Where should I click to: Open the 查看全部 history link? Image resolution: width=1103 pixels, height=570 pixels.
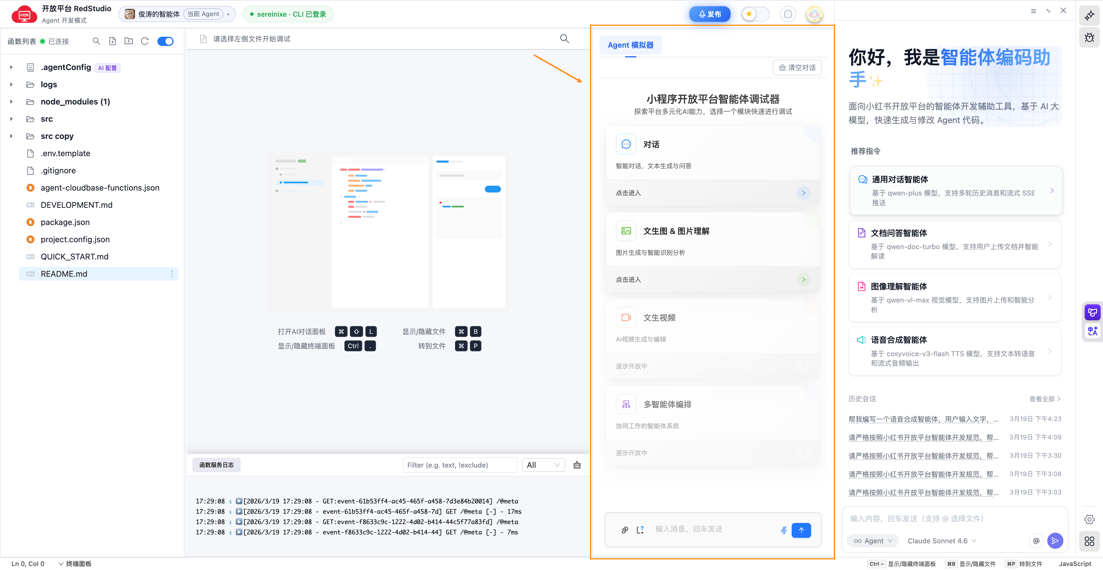pyautogui.click(x=1045, y=399)
